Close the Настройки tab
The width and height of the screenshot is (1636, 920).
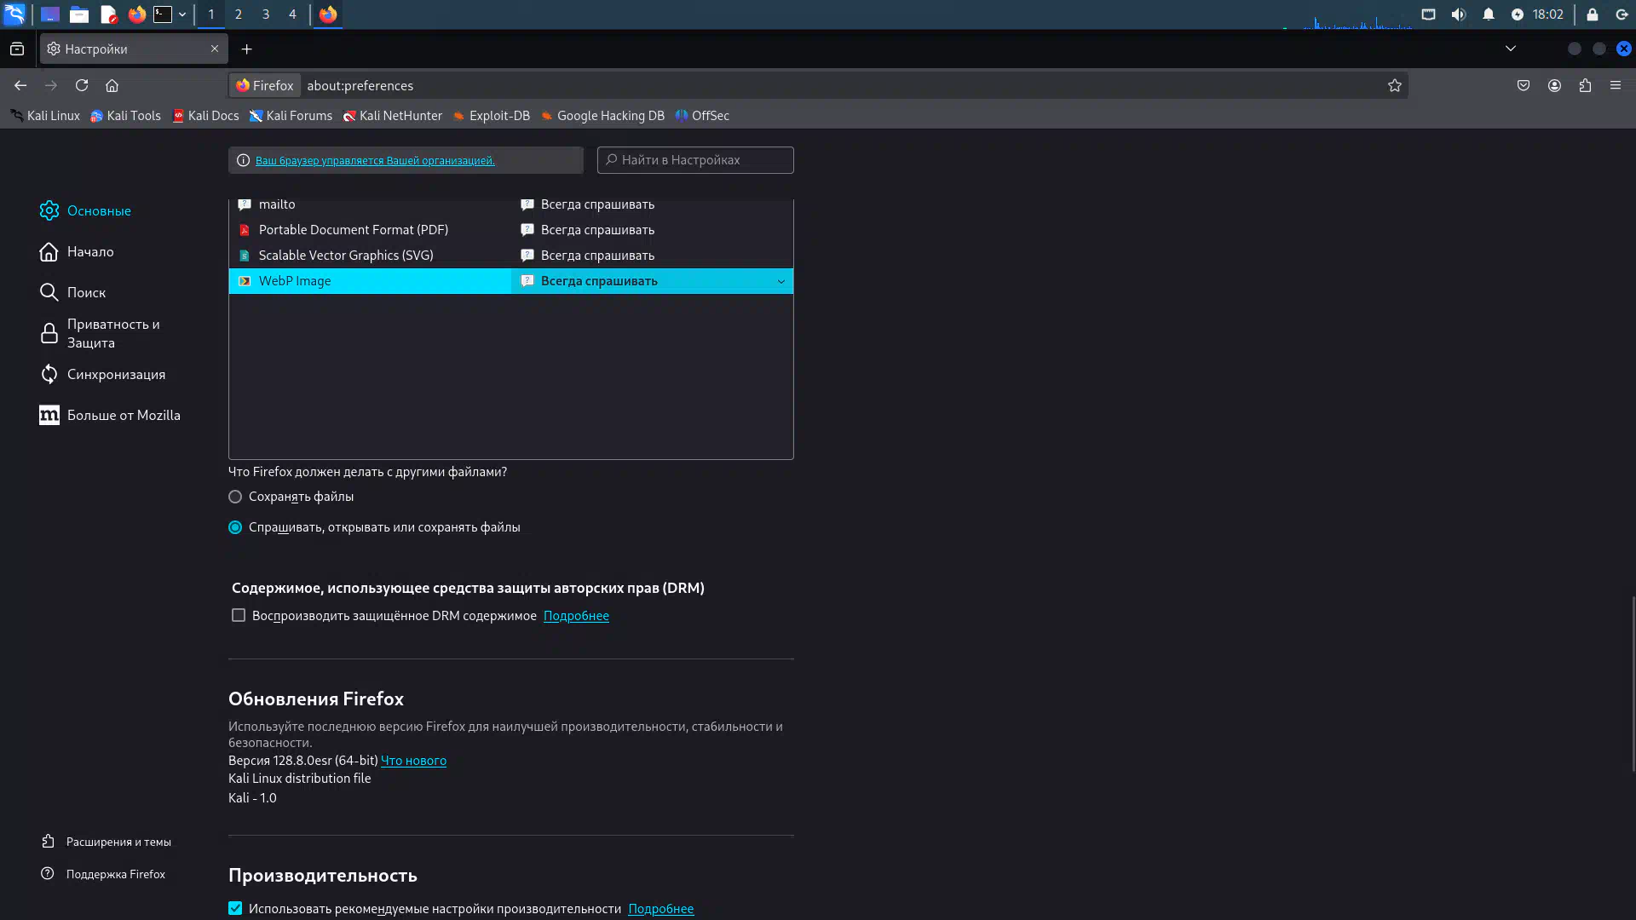coord(215,49)
